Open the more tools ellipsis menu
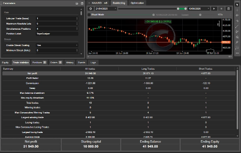 click(x=237, y=53)
